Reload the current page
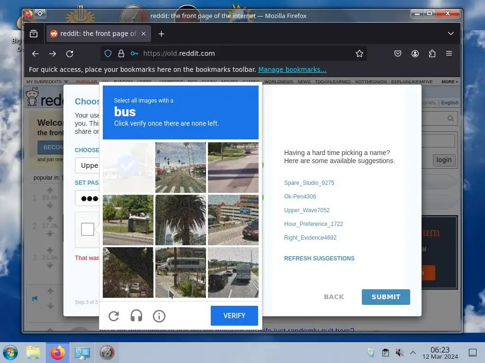Screen dimensions: 485x363 (x=70, y=53)
